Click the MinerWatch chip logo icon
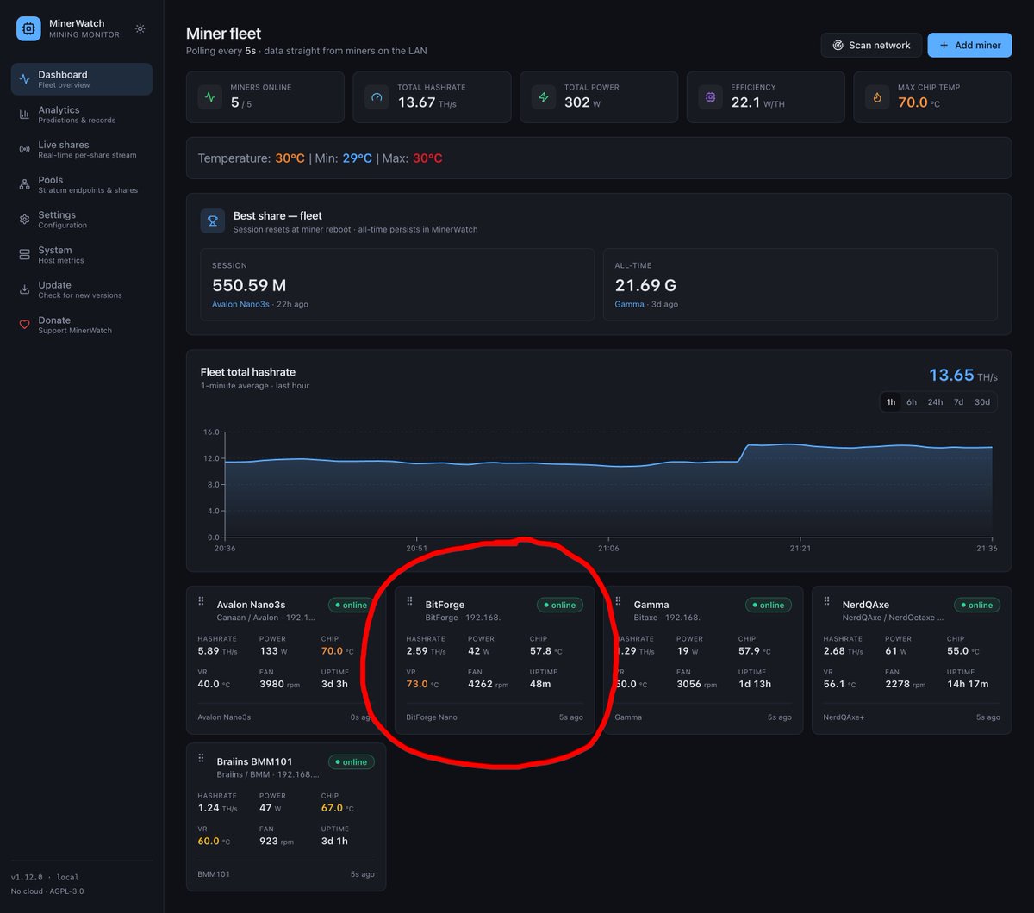This screenshot has height=913, width=1034. tap(28, 28)
